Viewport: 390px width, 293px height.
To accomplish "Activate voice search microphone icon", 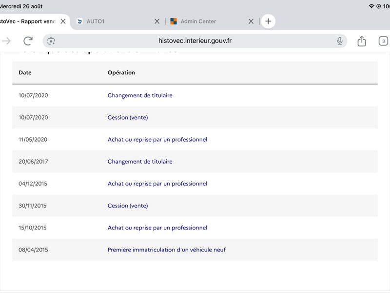I will 339,41.
